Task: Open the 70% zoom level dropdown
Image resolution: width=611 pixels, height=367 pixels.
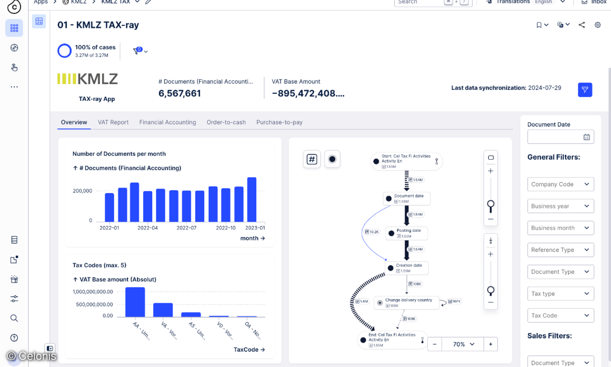Action: (x=463, y=345)
